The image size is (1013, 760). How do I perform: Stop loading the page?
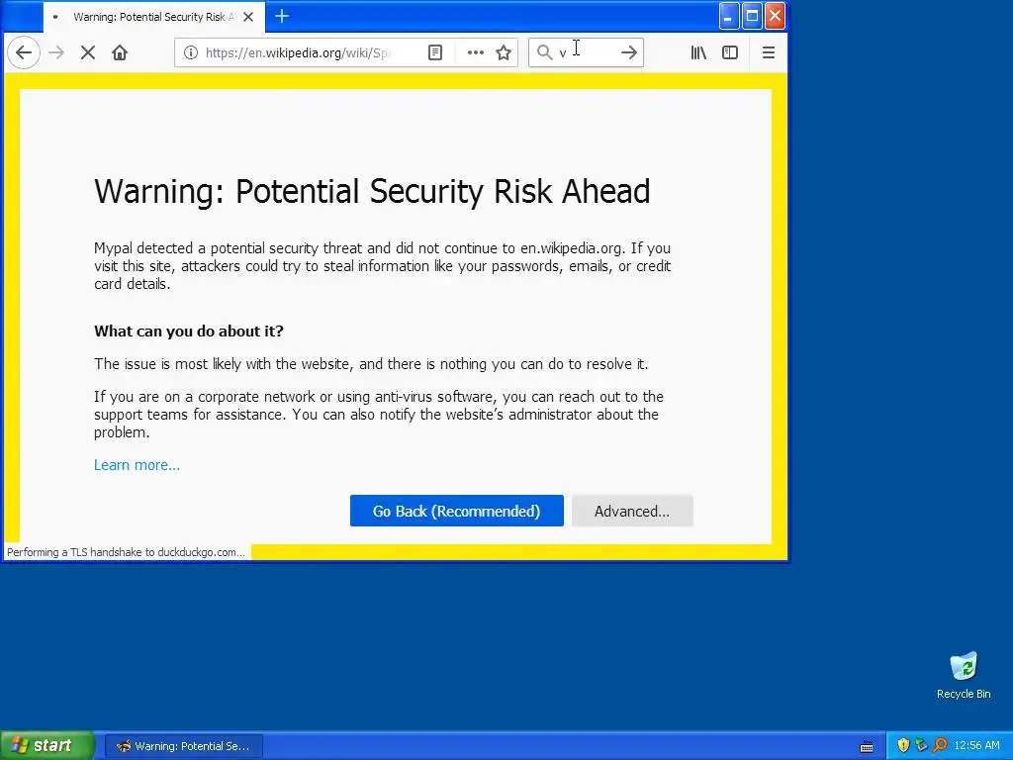click(x=88, y=52)
